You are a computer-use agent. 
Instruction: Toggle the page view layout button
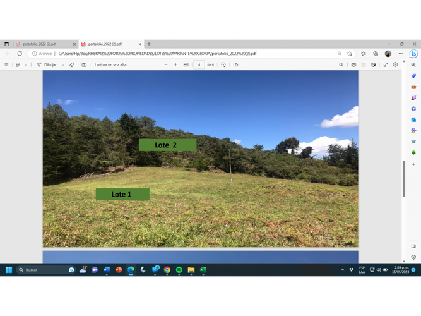tap(235, 65)
